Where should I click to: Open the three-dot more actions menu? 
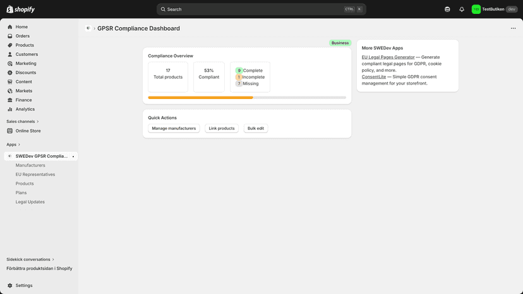513,28
